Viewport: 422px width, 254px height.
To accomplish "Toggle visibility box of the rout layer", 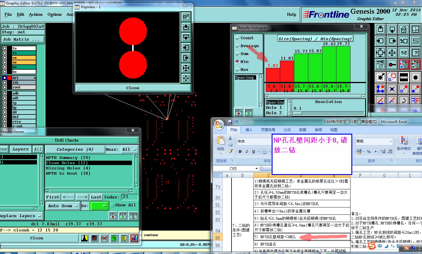I will tap(5, 87).
